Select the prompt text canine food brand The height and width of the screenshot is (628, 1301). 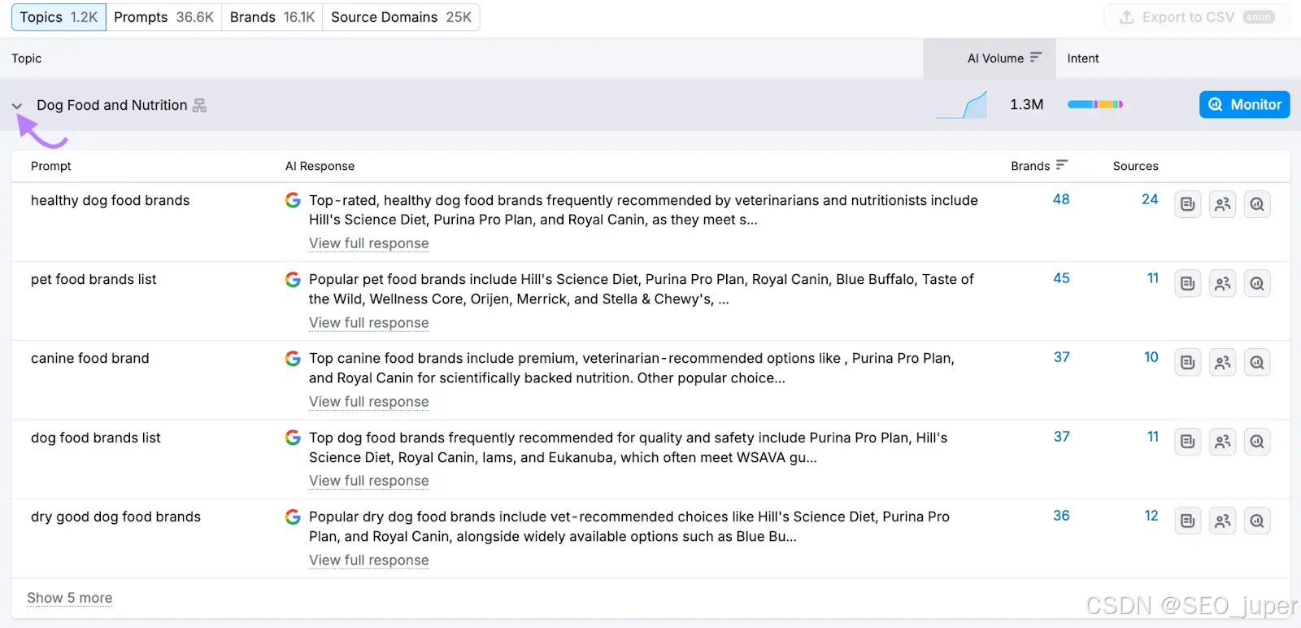[x=89, y=358]
